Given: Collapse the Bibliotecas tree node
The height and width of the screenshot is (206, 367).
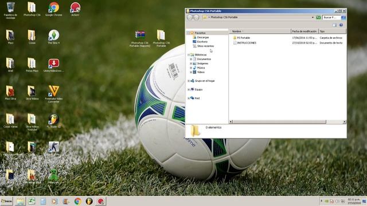Looking at the screenshot, I should pos(189,55).
